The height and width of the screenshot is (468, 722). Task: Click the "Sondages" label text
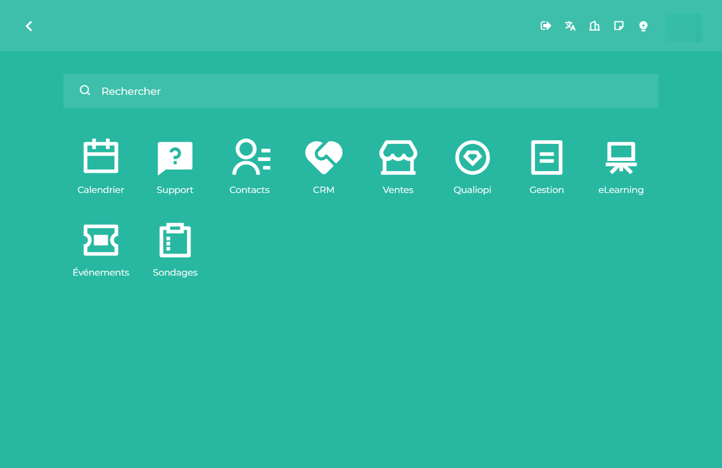[175, 272]
